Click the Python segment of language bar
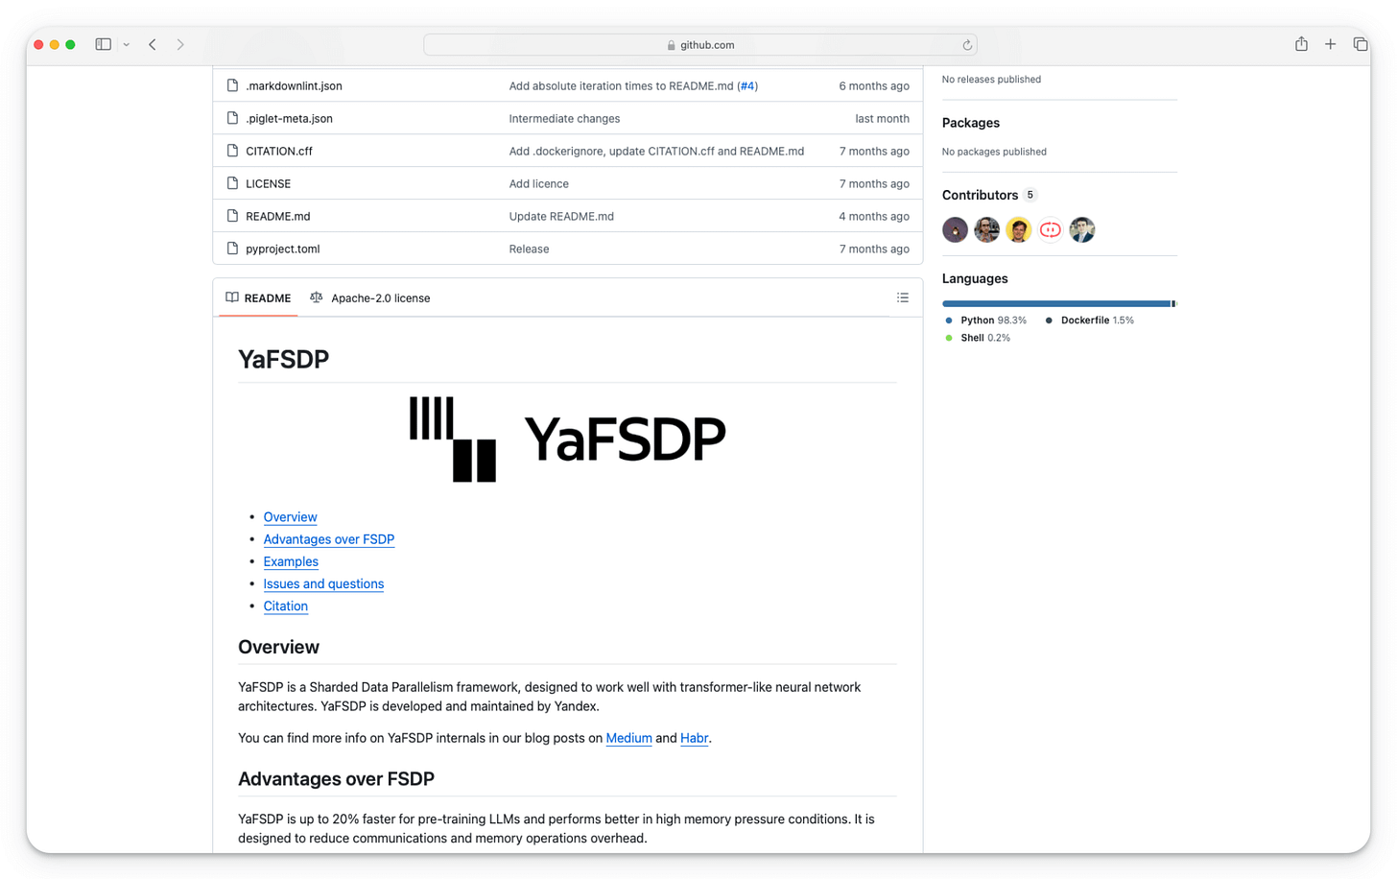This screenshot has height=879, width=1397. point(1056,303)
